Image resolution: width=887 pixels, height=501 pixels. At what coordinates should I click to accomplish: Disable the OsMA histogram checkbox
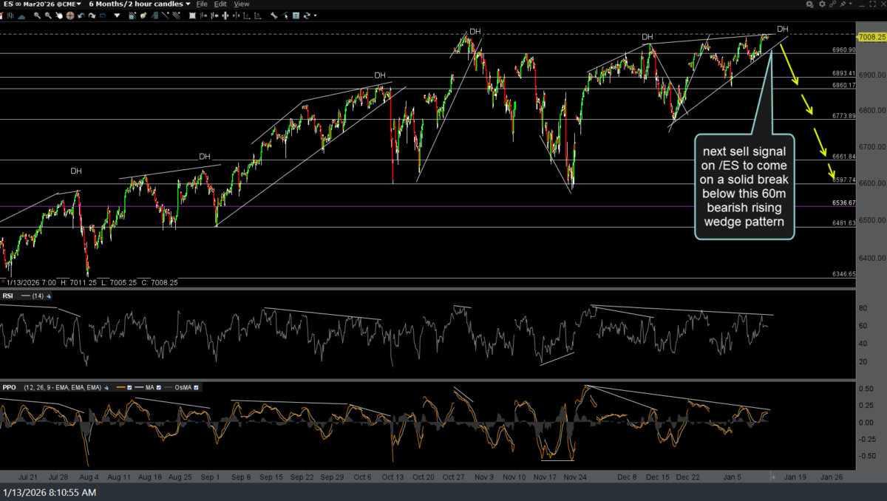pos(197,387)
